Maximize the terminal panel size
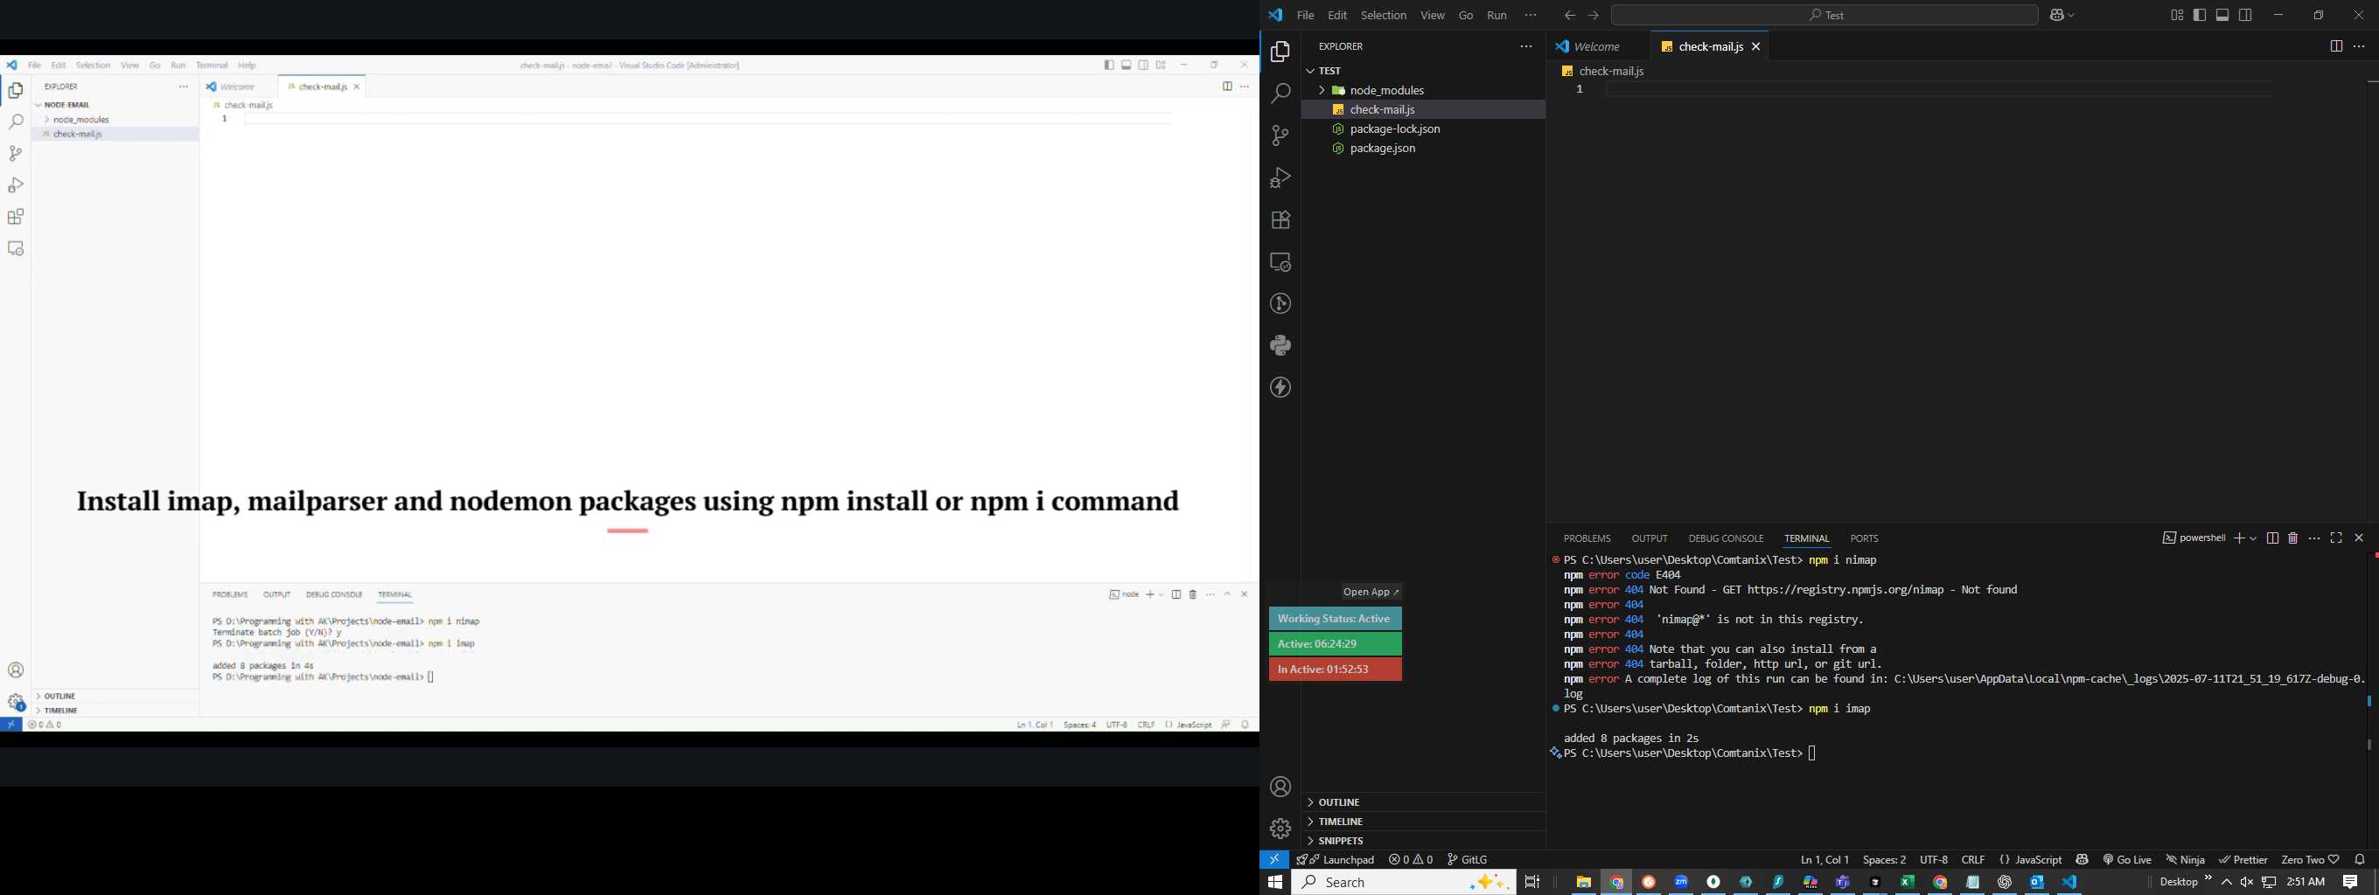Viewport: 2379px width, 895px height. coord(2335,538)
